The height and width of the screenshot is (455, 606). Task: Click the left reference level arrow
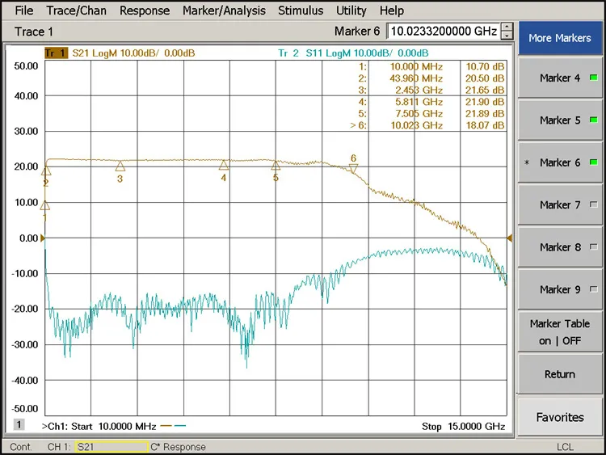pyautogui.click(x=43, y=238)
